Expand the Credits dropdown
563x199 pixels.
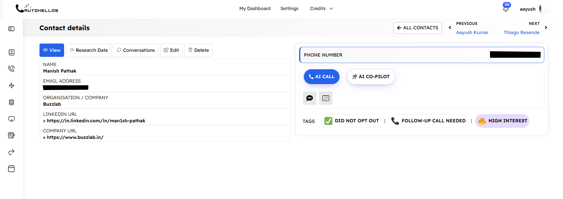(x=321, y=9)
